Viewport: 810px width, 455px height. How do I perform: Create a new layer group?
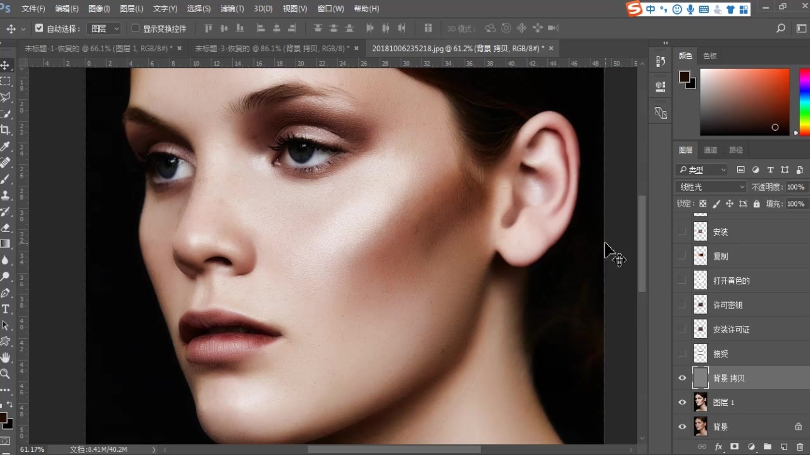click(x=767, y=447)
